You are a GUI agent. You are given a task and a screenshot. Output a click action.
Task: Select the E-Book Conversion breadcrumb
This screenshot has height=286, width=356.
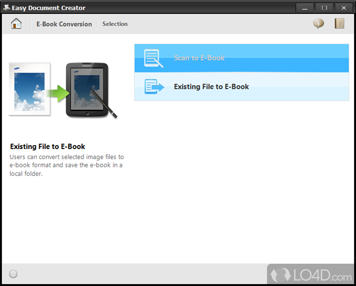[x=64, y=24]
